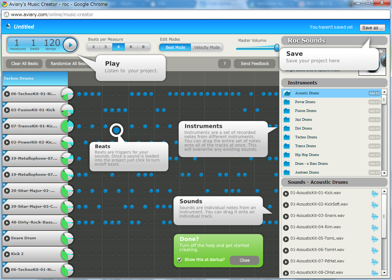Click the Untitled project title
392x280 pixels.
(x=24, y=27)
